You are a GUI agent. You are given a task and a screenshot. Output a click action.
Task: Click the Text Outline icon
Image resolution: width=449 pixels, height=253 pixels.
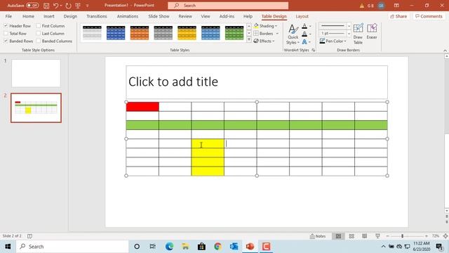pos(304,34)
